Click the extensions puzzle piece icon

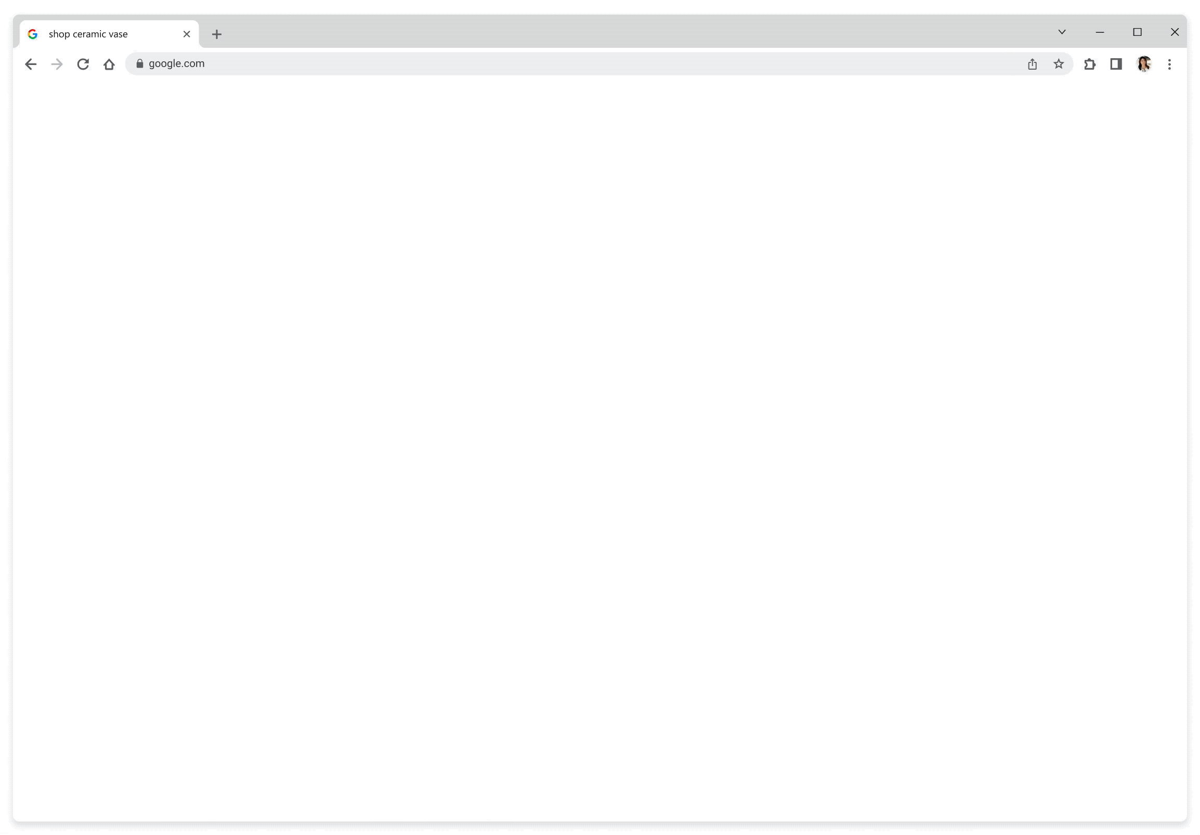1090,64
